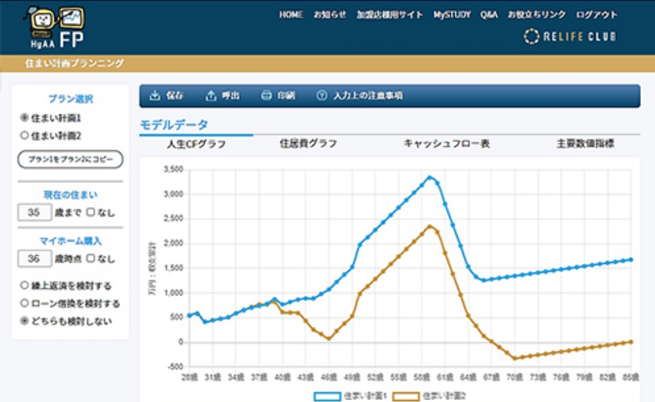Switch to the 人生CFグラフ tab

pyautogui.click(x=196, y=144)
